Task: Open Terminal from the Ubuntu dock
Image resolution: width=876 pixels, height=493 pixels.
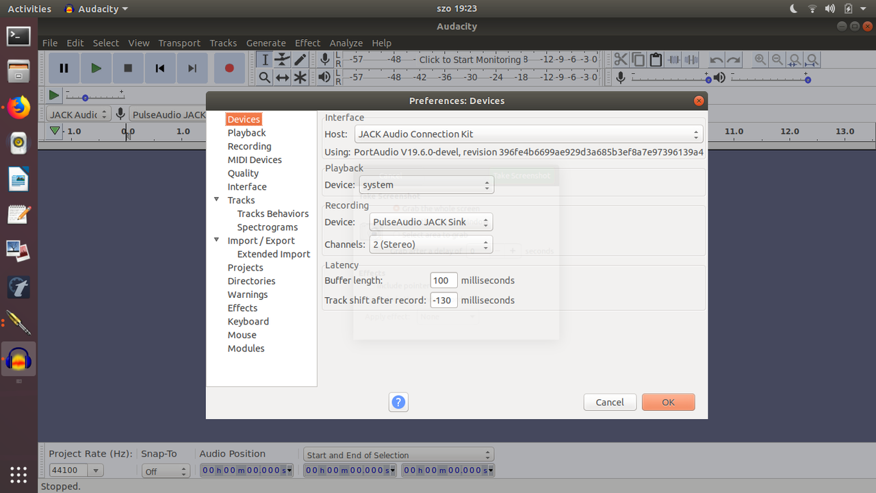Action: [18, 36]
